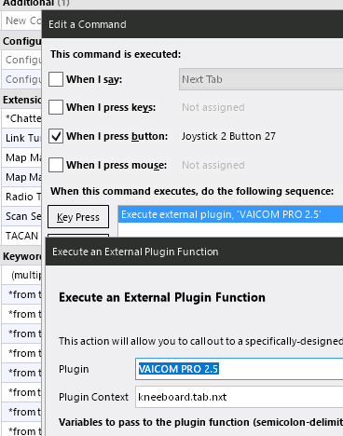Select the 'Link Tu' command row
The height and width of the screenshot is (436, 343).
pos(21,138)
